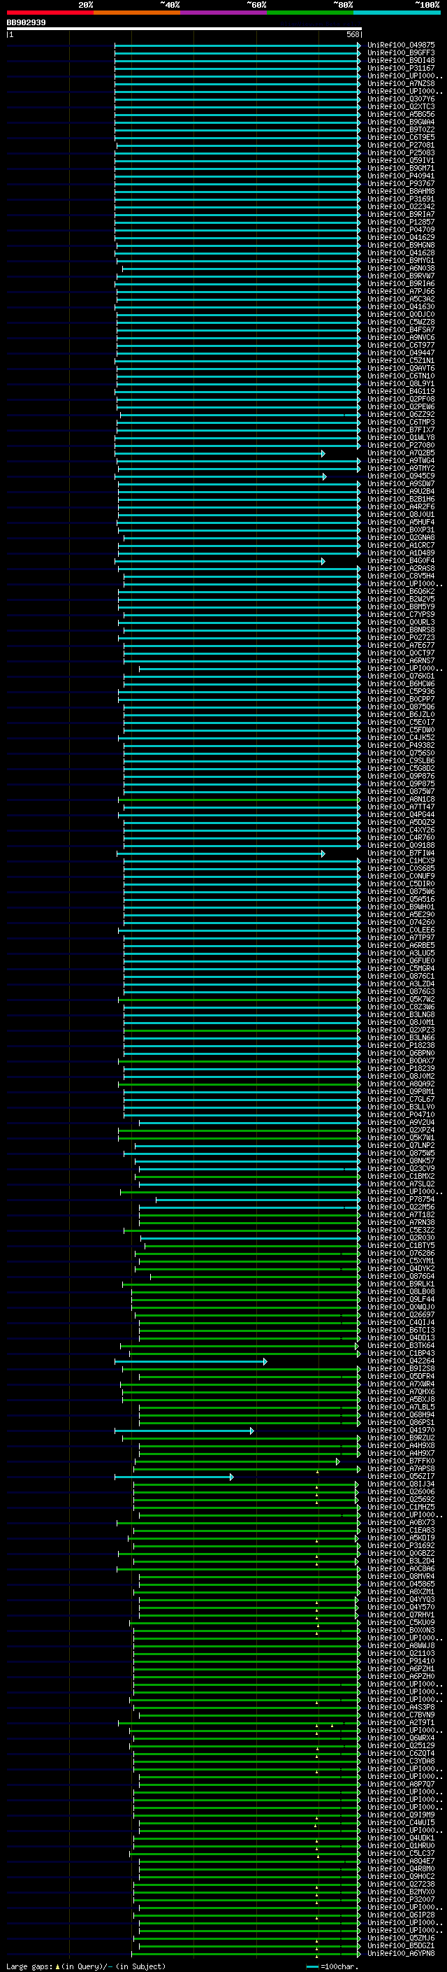The image size is (447, 1972).
Task: Click the UniRef100_O49447 label
Action: (400, 353)
